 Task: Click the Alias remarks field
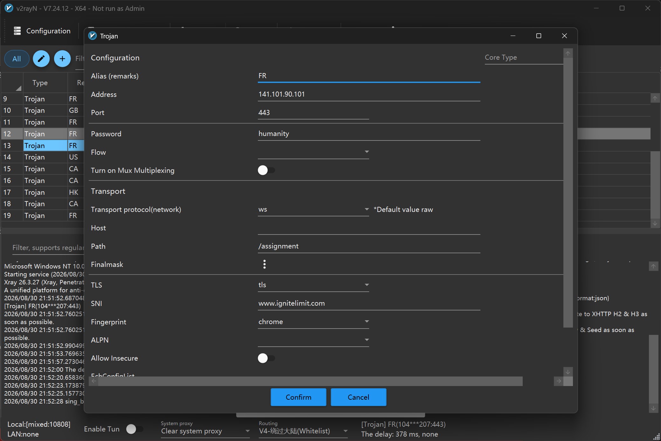[x=369, y=76]
